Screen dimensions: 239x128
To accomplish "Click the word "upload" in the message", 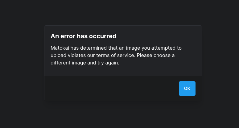I will pos(59,55).
